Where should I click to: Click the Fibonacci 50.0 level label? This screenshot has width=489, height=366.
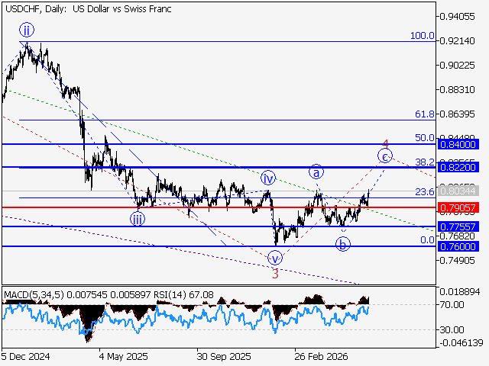click(425, 137)
